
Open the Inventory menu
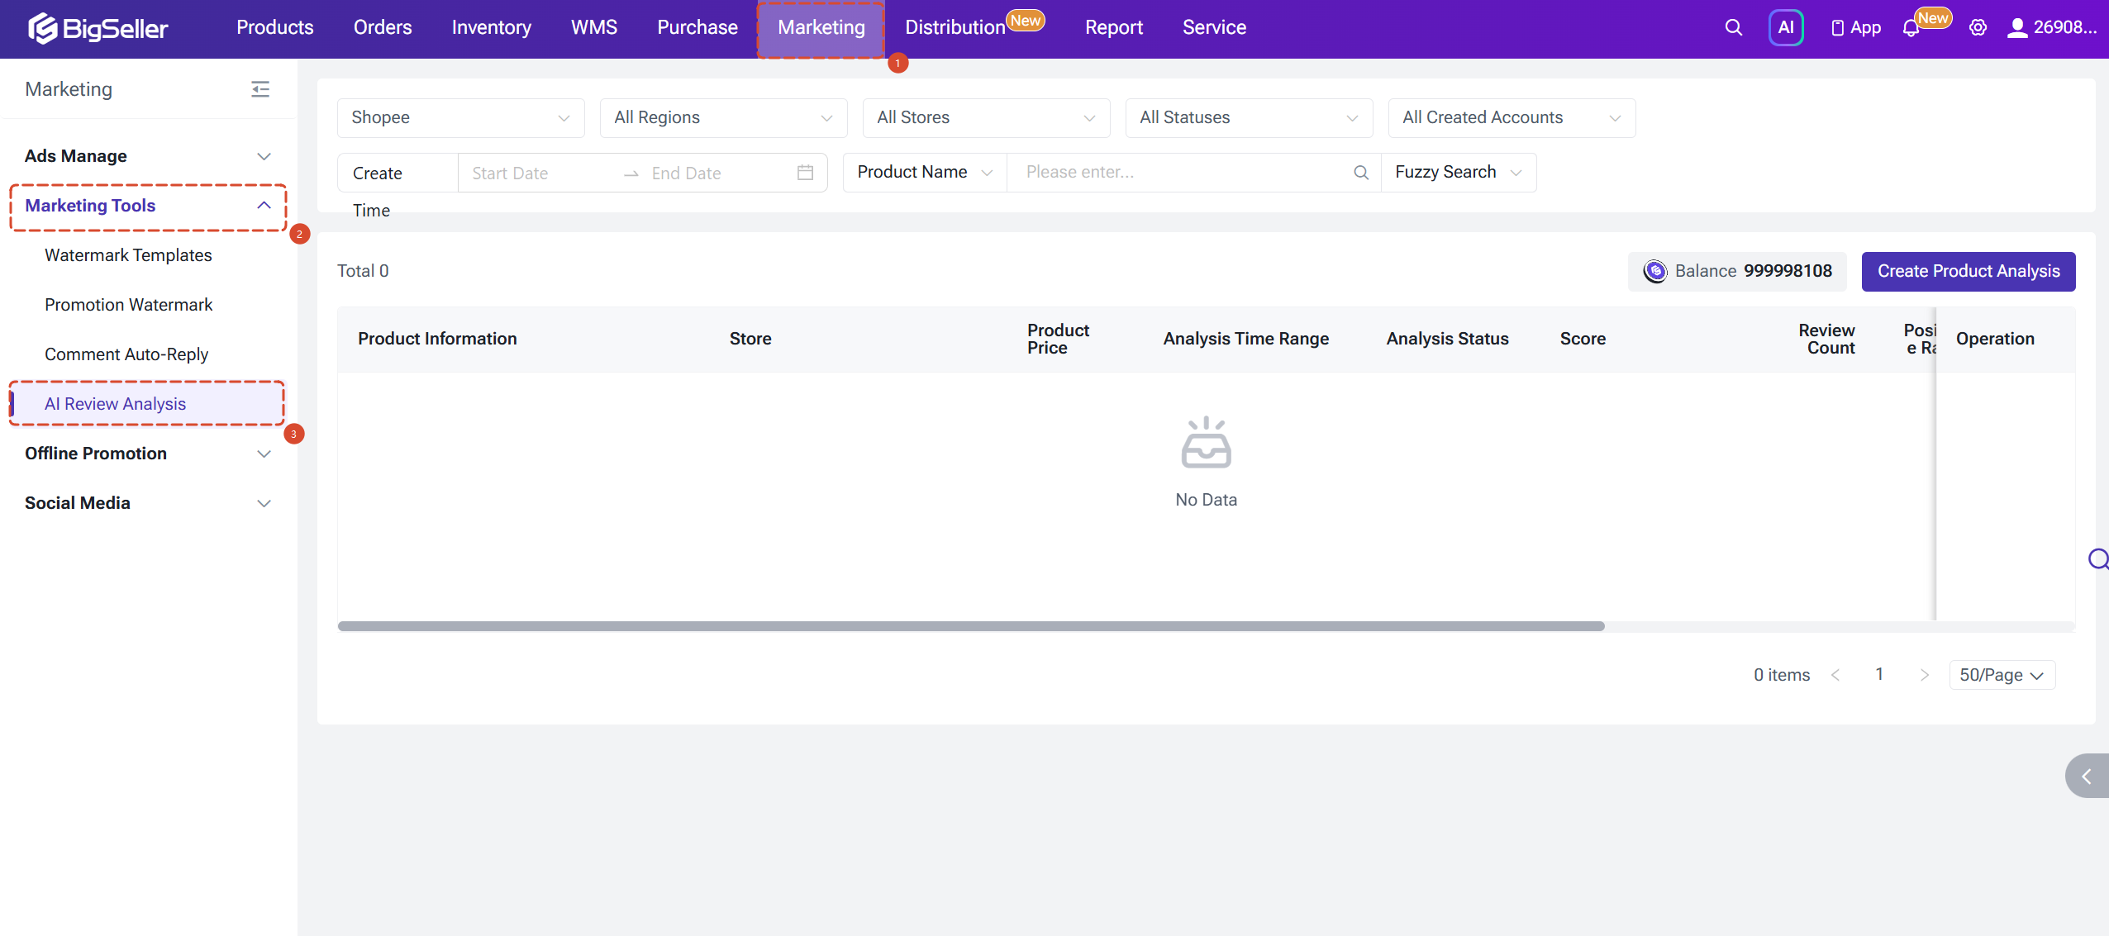[x=492, y=27]
